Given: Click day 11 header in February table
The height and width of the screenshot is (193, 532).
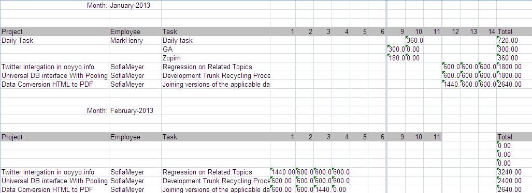Looking at the screenshot, I should click(433, 137).
